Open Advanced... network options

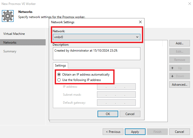coord(180,85)
